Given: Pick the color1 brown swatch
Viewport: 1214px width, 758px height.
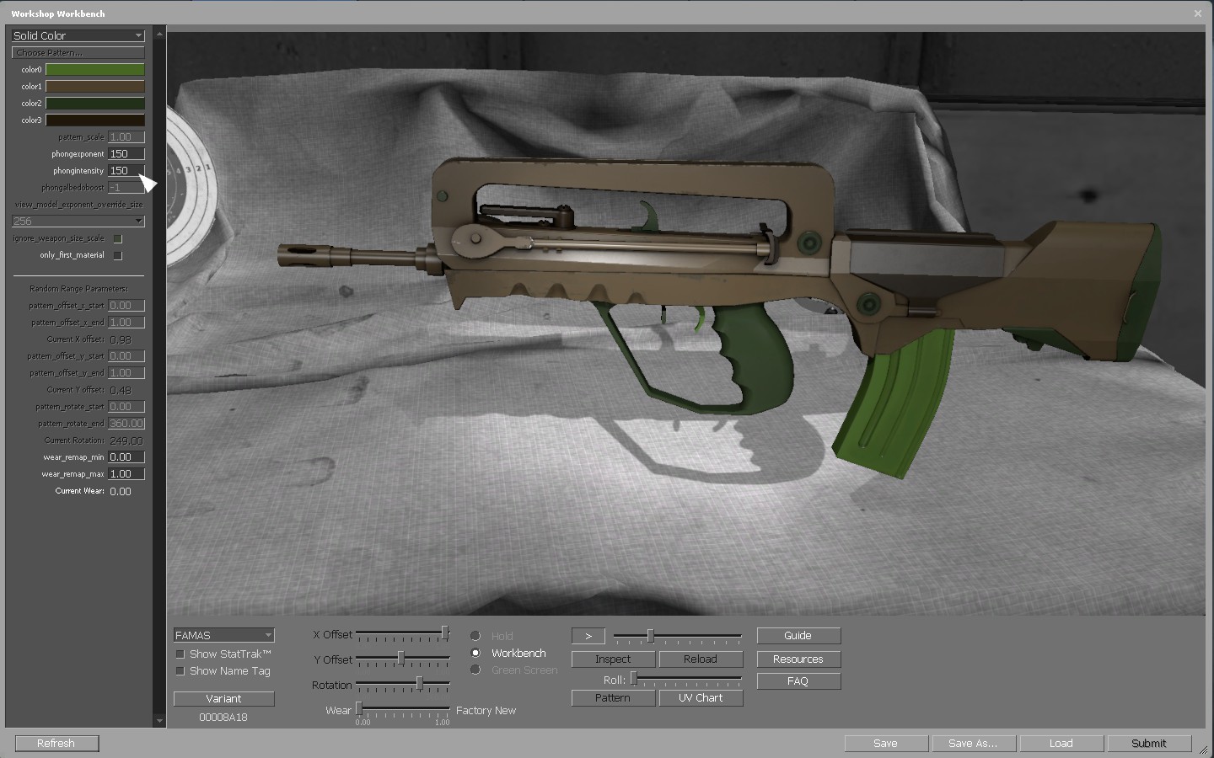Looking at the screenshot, I should [94, 86].
